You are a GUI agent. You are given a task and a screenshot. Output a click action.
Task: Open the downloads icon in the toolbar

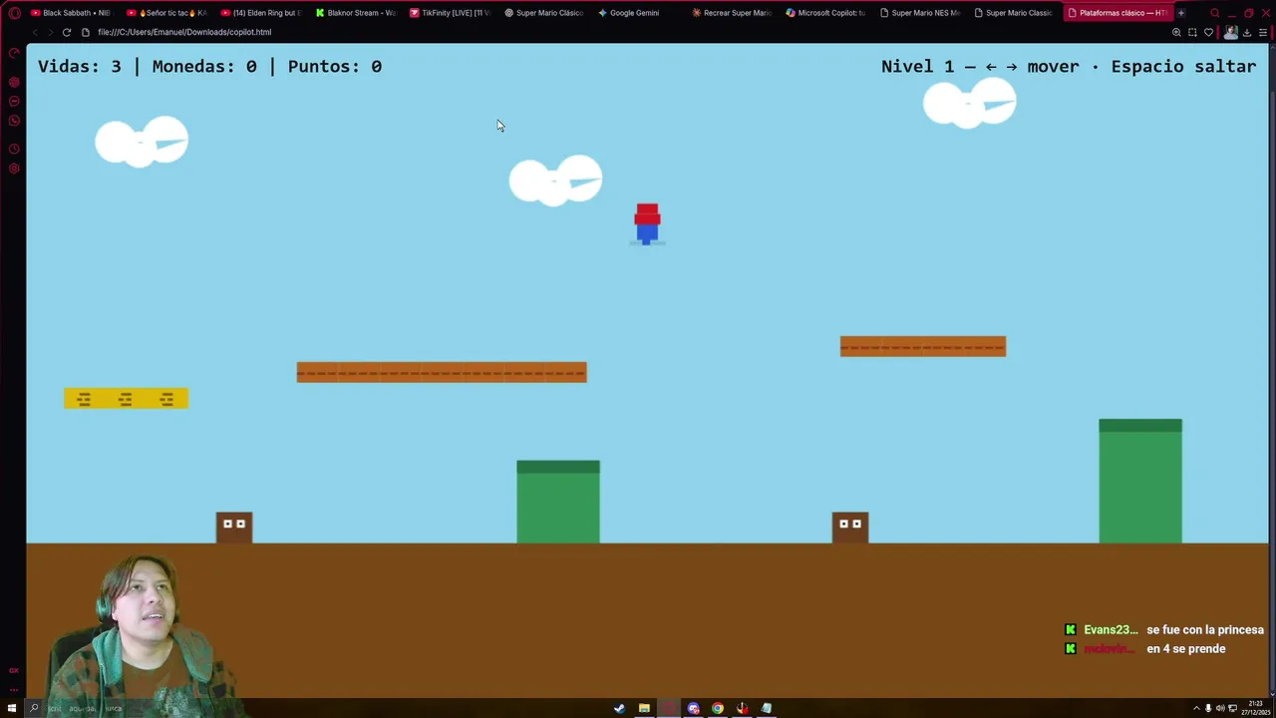click(1247, 32)
